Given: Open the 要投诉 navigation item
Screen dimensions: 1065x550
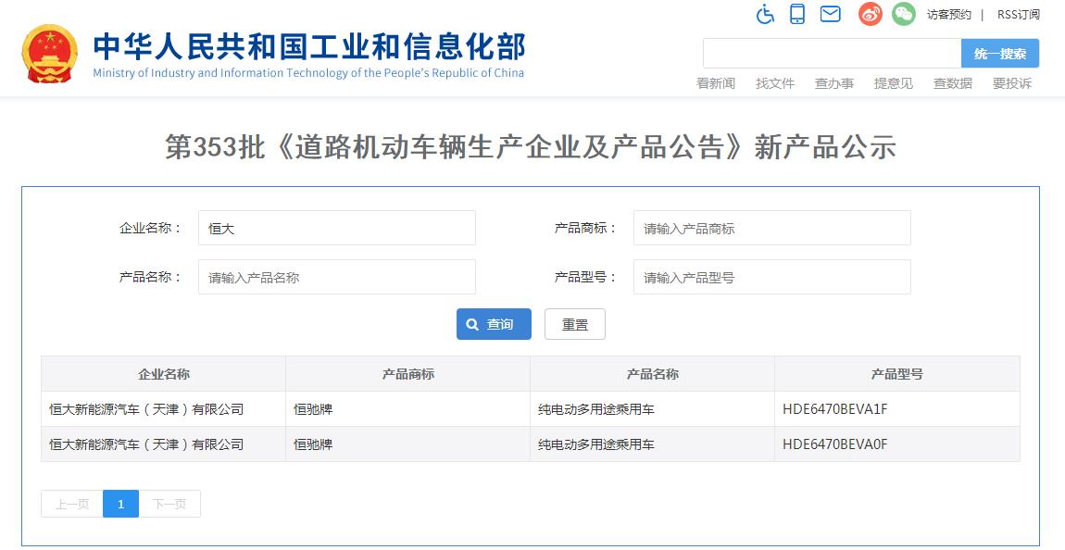Looking at the screenshot, I should pyautogui.click(x=1011, y=83).
